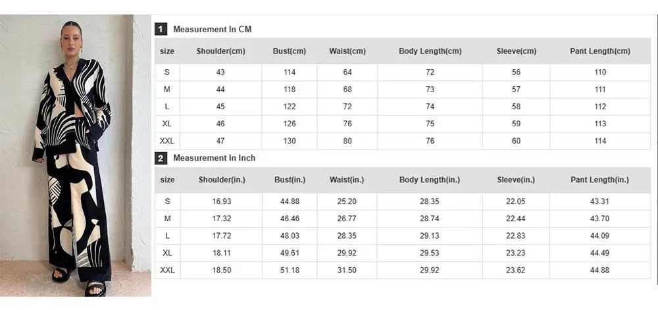Image resolution: width=658 pixels, height=310 pixels.
Task: Select the Measurement In CM heading
Action: click(213, 30)
